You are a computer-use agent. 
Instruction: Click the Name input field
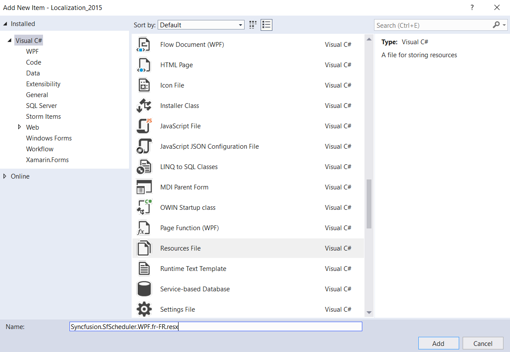[215, 326]
